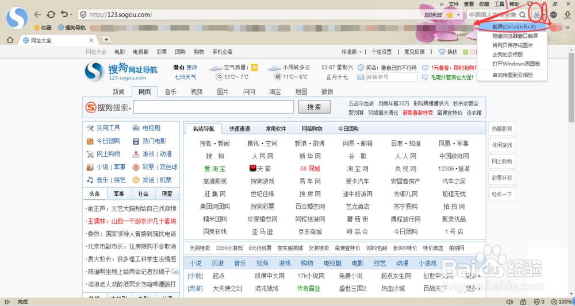Screen dimensions: 575x306
Task: Open 搜狗导航 bookmark
Action: click(x=71, y=28)
